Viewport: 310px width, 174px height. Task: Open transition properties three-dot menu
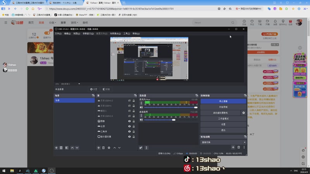(244, 147)
